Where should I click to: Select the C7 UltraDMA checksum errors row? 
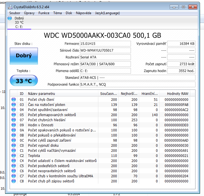(62, 176)
